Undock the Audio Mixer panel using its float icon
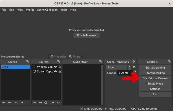The image size is (173, 111). pyautogui.click(x=100, y=62)
